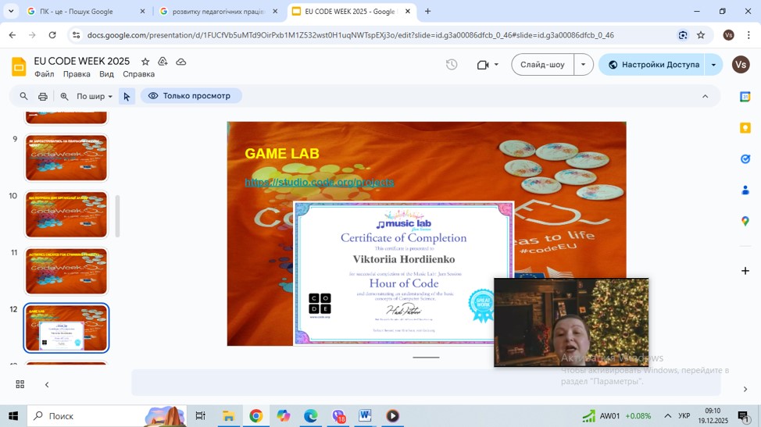
Task: Open the camera video call dropdown
Action: (x=488, y=65)
